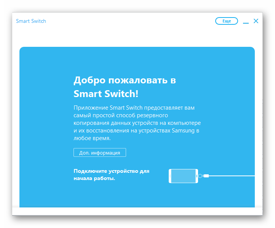This screenshot has height=228, width=275.
Task: Click the 'Добро пожаловать в Smart Switch!' heading
Action: click(125, 87)
